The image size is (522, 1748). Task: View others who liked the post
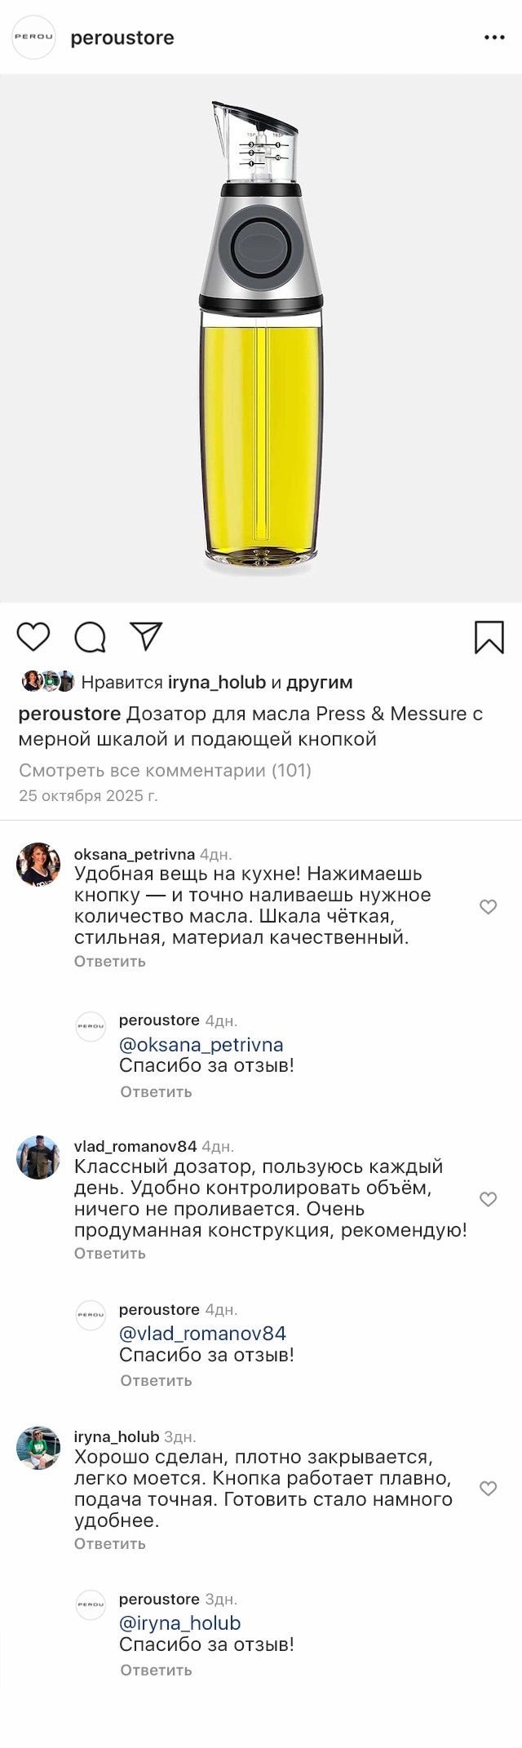pyautogui.click(x=319, y=682)
